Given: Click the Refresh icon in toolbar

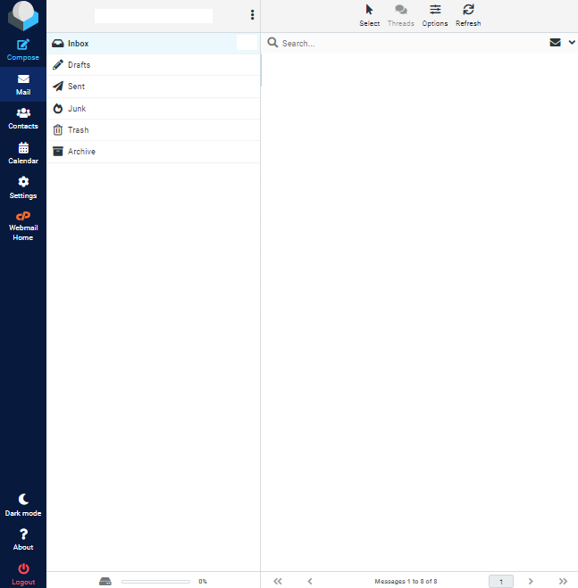Looking at the screenshot, I should (x=468, y=10).
